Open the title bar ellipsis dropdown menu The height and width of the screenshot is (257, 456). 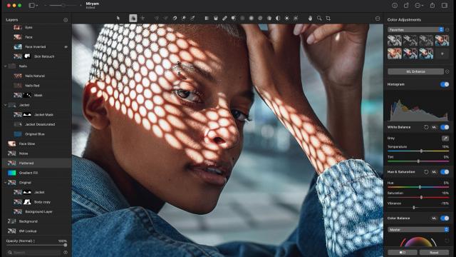pyautogui.click(x=419, y=5)
